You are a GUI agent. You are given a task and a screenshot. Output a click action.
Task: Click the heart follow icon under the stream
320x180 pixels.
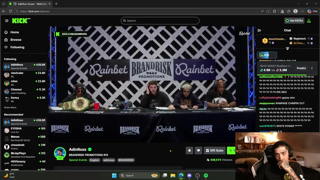(x=198, y=150)
